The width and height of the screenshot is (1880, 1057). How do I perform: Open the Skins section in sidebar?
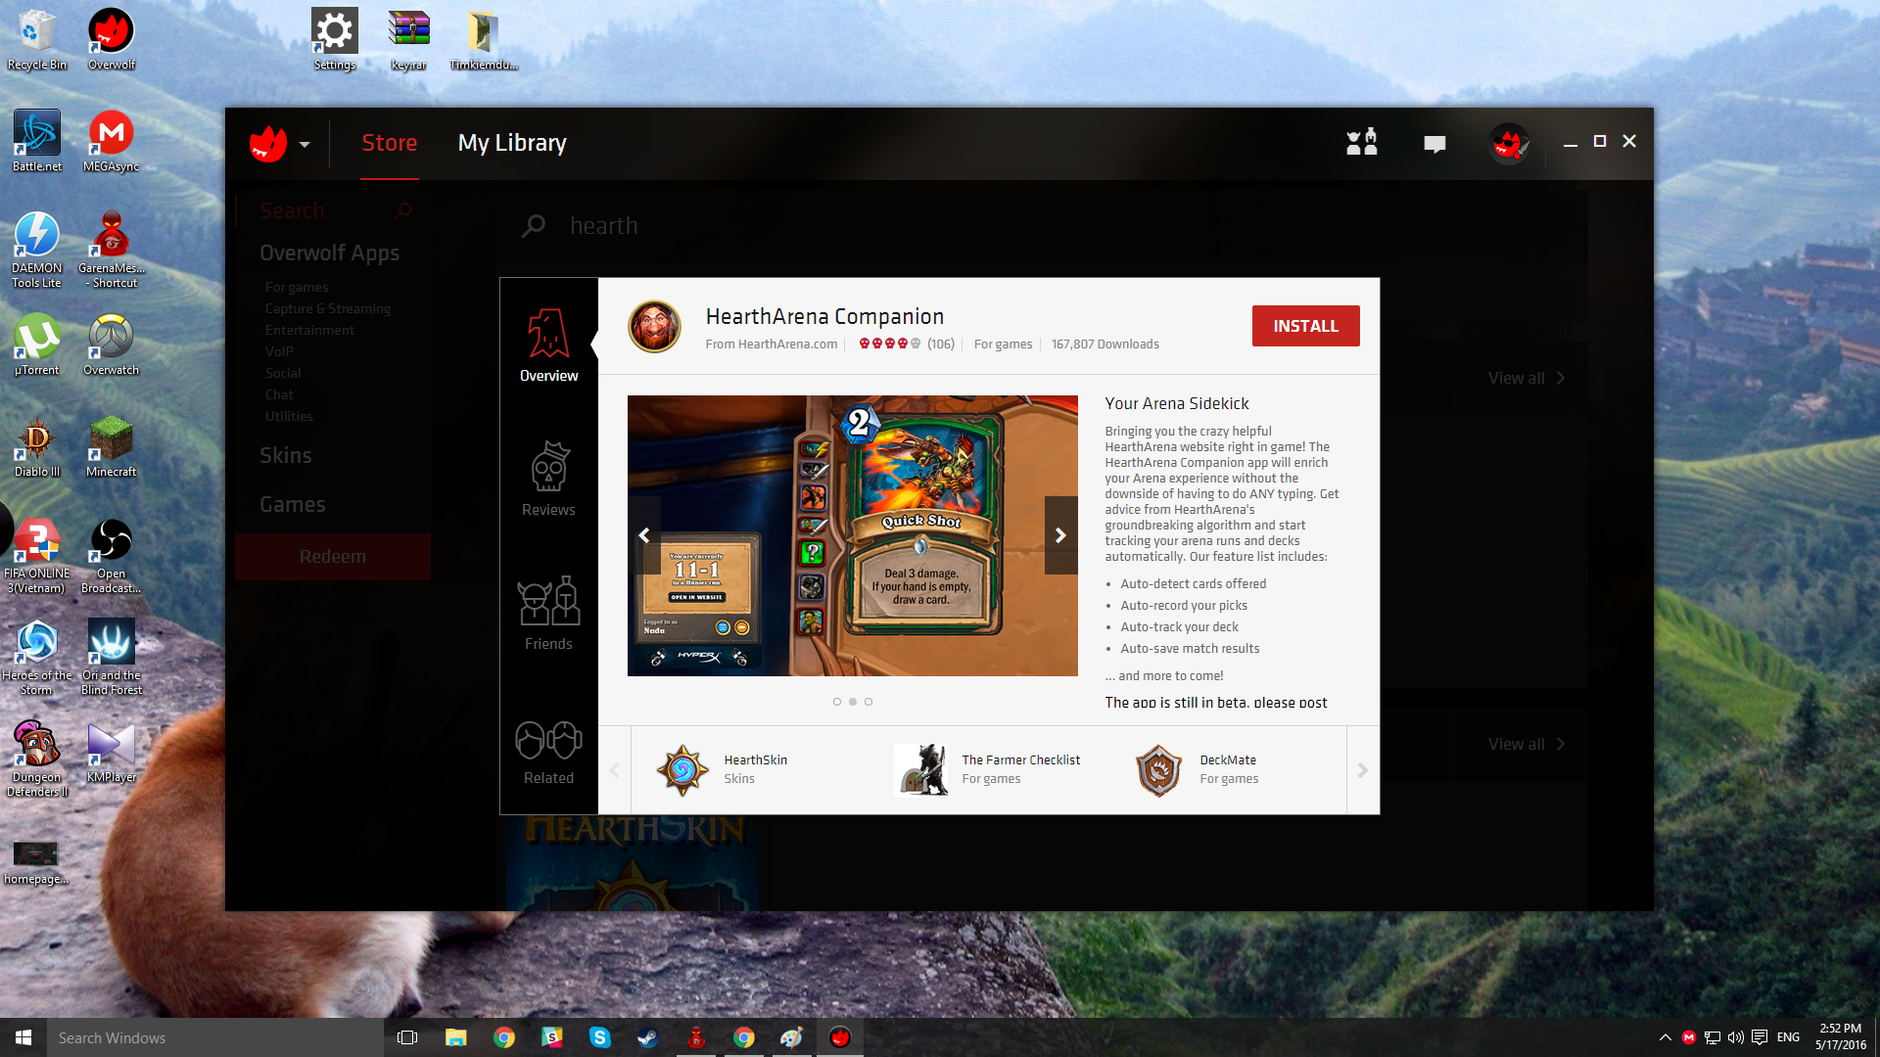pyautogui.click(x=286, y=455)
